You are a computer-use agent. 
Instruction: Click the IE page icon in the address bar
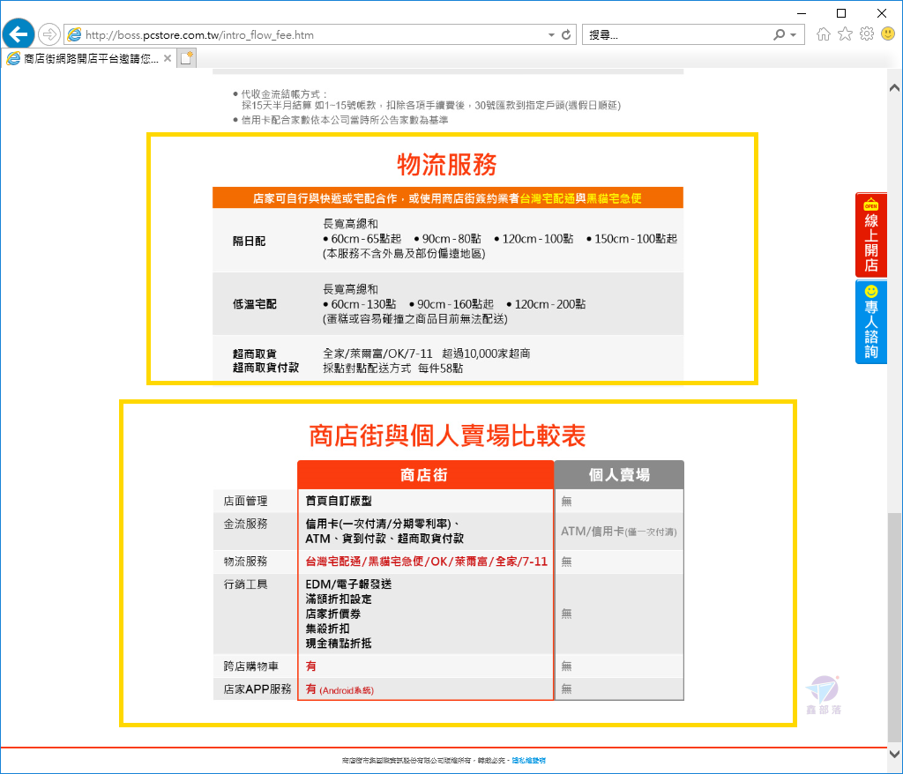74,35
